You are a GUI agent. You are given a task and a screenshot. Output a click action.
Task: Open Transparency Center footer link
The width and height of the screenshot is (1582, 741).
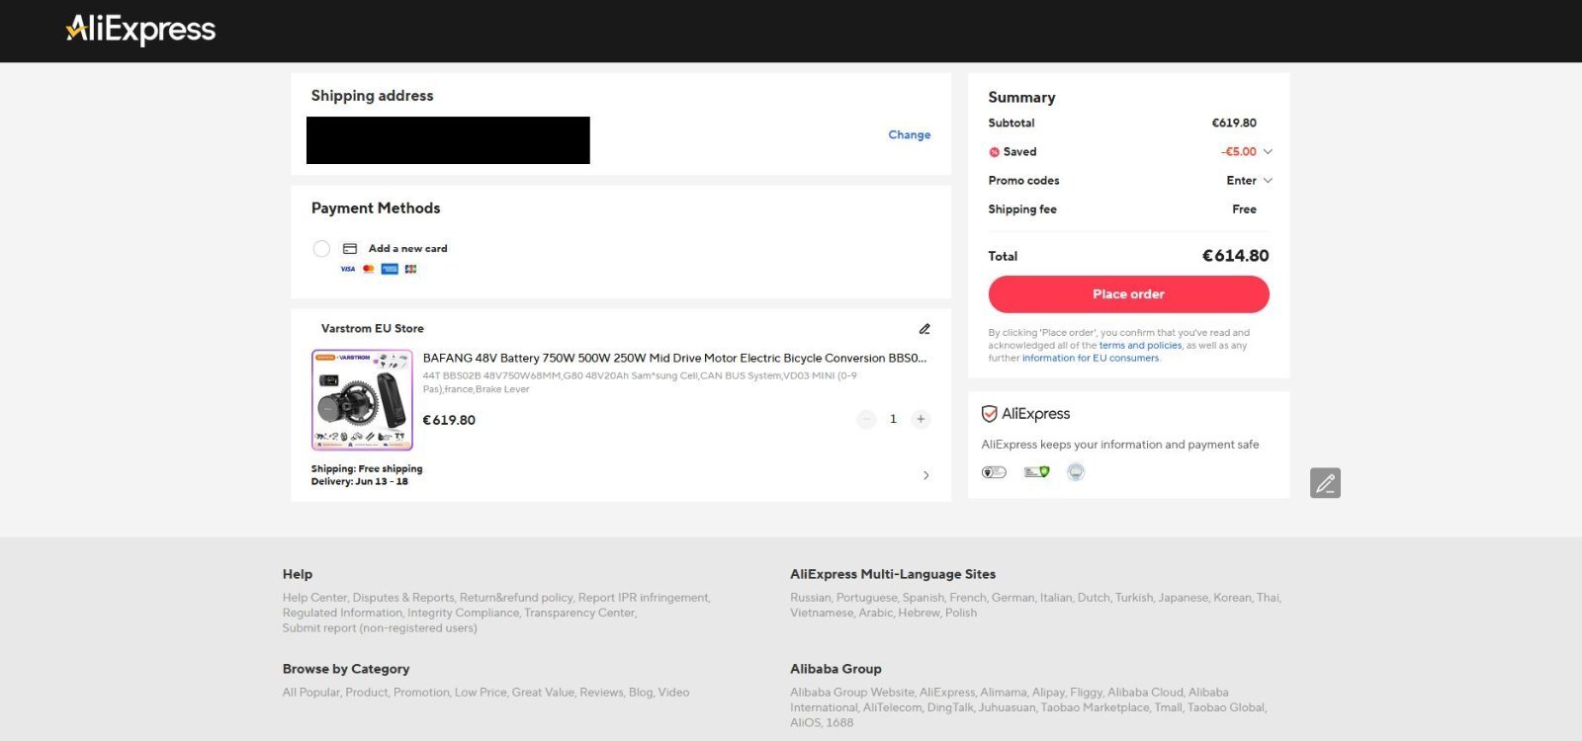pyautogui.click(x=579, y=613)
